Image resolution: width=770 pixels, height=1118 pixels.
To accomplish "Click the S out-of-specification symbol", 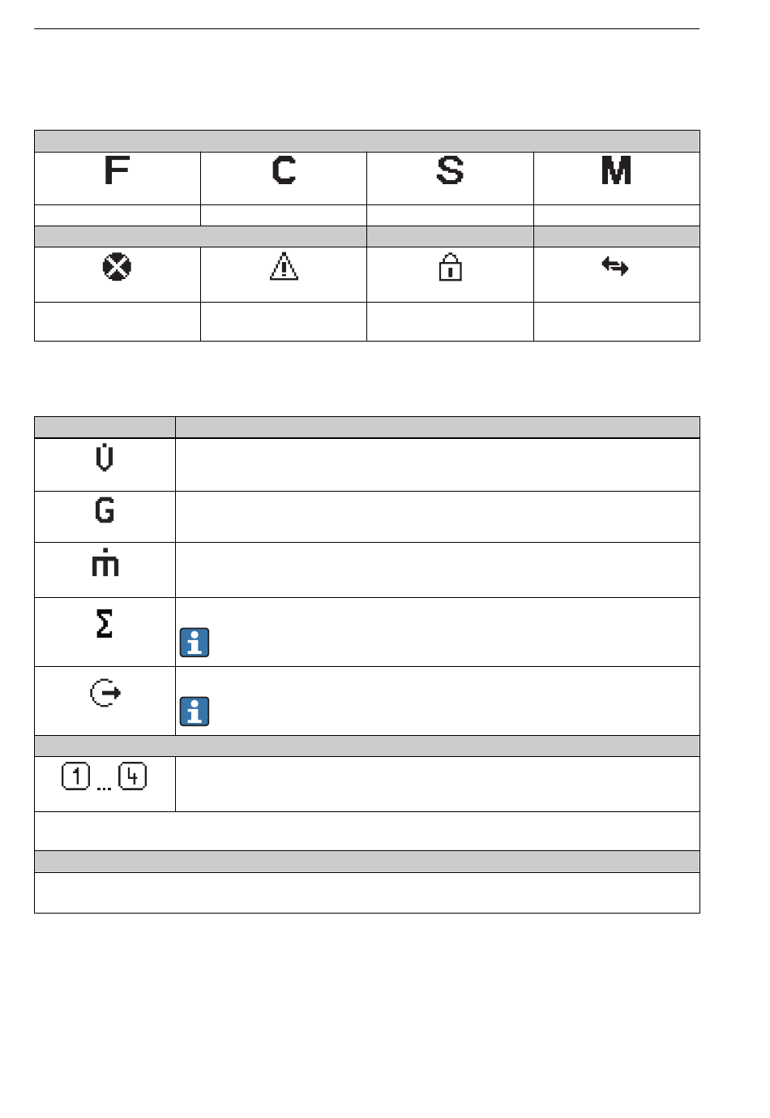I will click(x=450, y=170).
